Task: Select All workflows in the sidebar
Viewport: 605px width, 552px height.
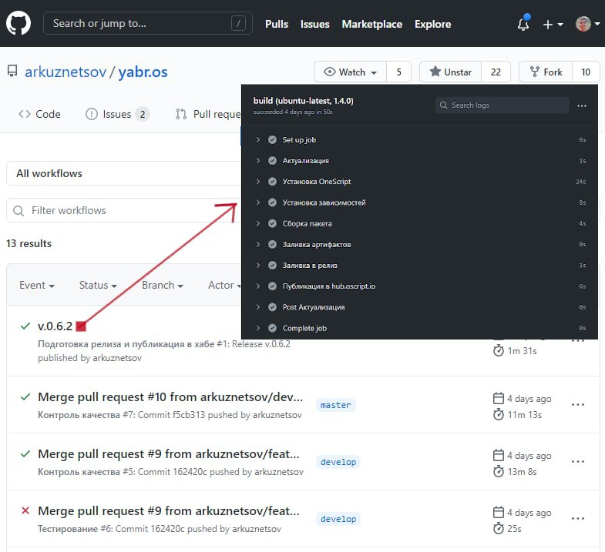Action: pos(123,173)
